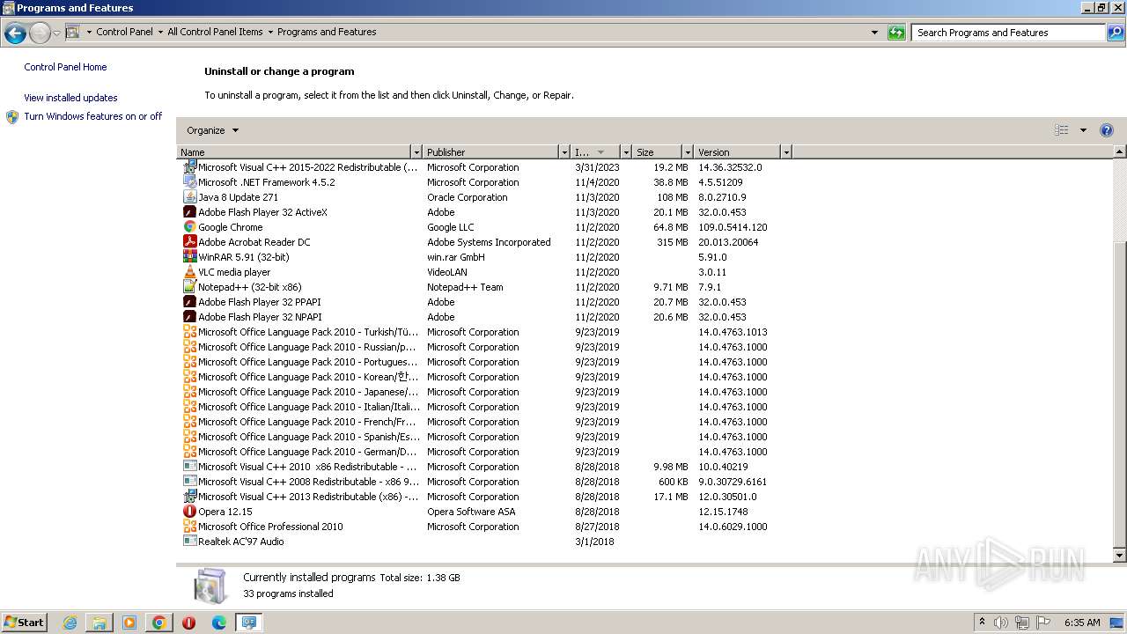This screenshot has height=634, width=1127.
Task: Select Adobe Flash Player 32 PPAPI icon
Action: (x=189, y=302)
